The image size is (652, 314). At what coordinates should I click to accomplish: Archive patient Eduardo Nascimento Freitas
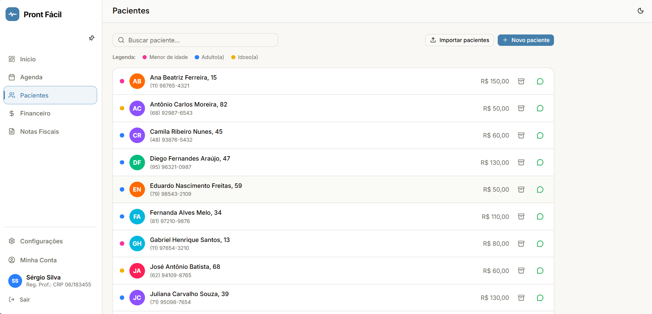pyautogui.click(x=521, y=190)
